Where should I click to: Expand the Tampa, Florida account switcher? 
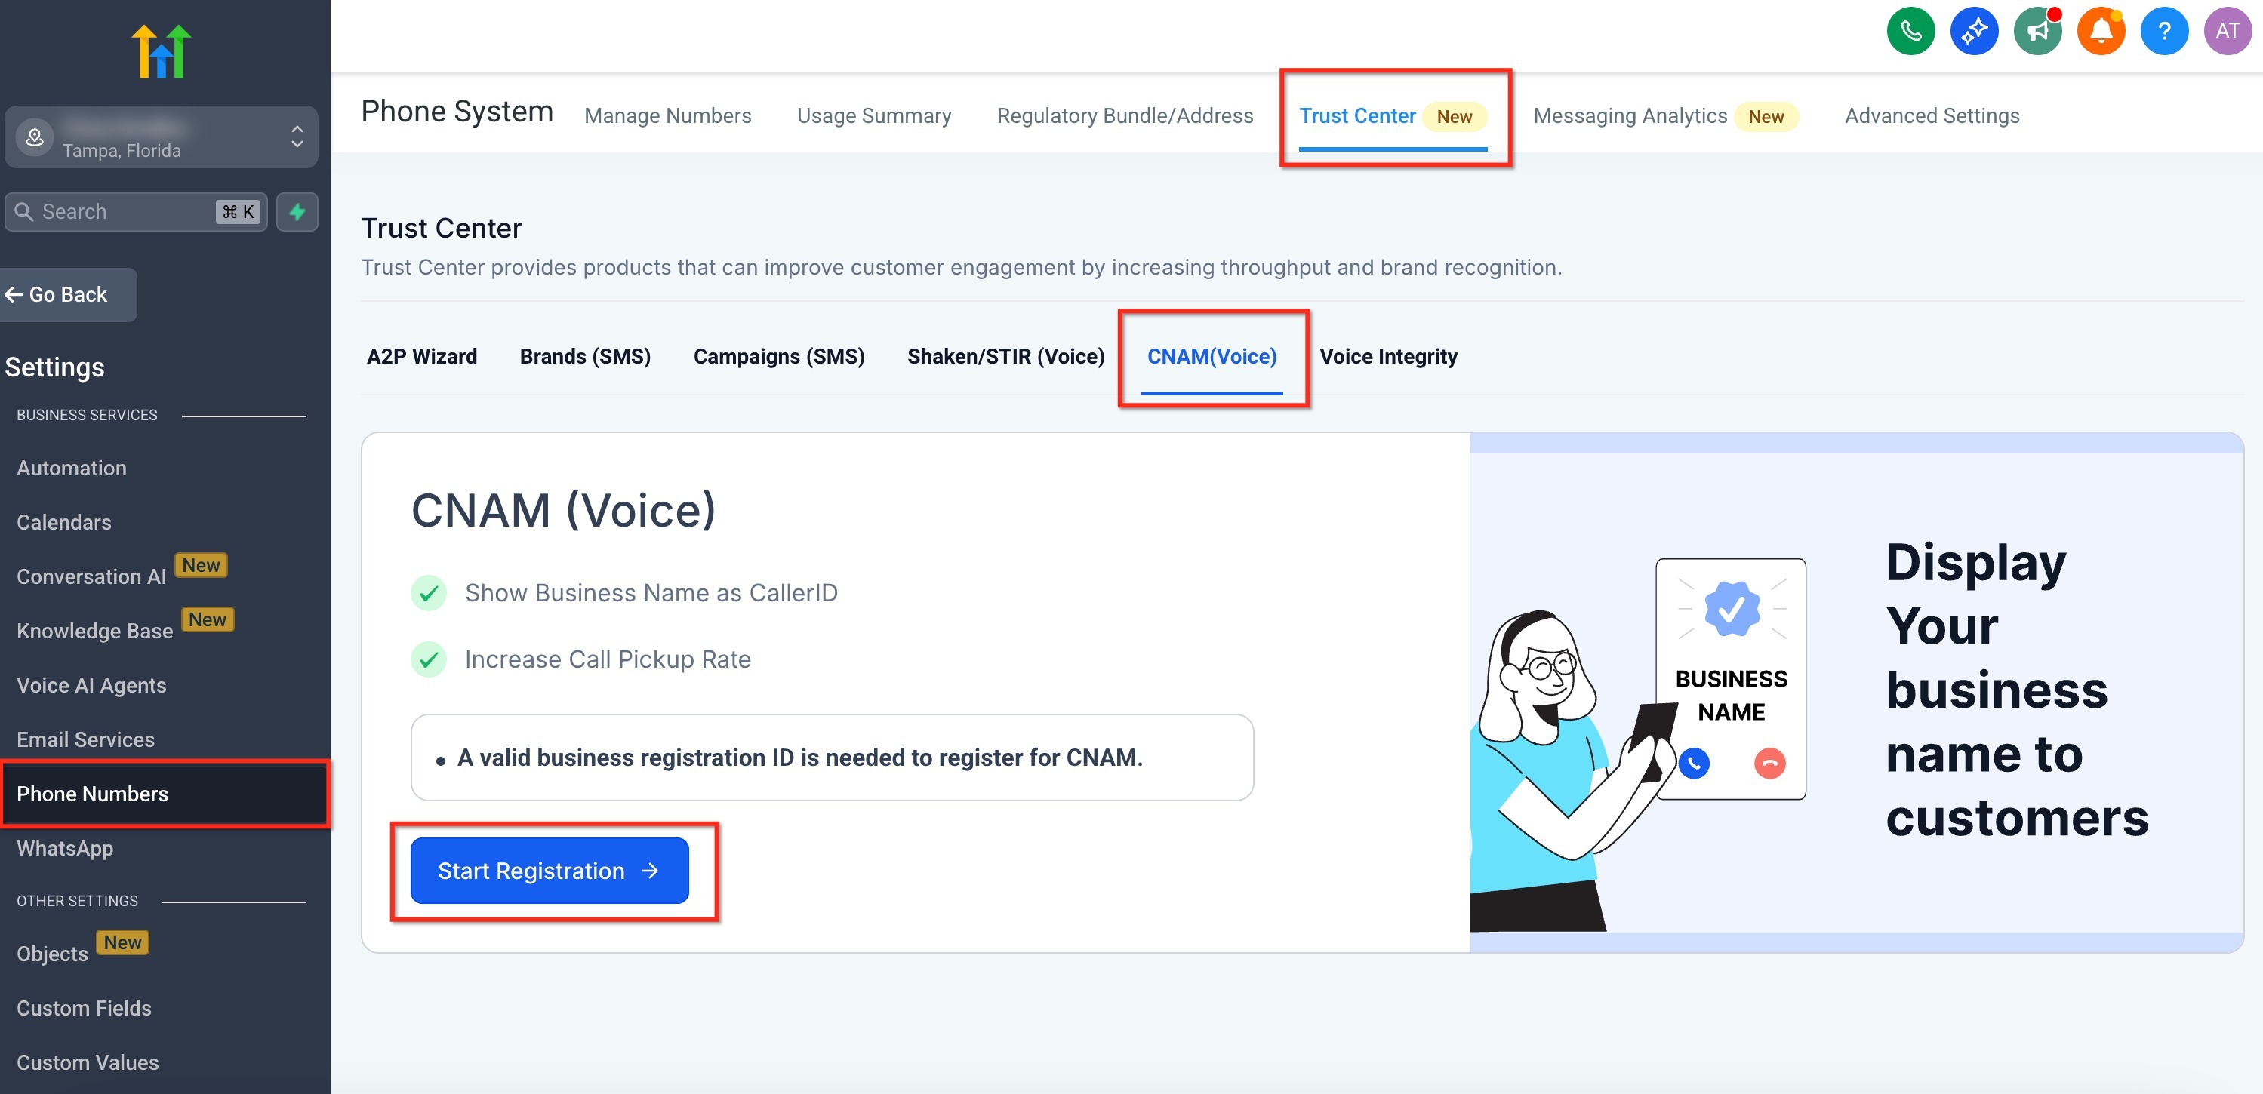[162, 137]
